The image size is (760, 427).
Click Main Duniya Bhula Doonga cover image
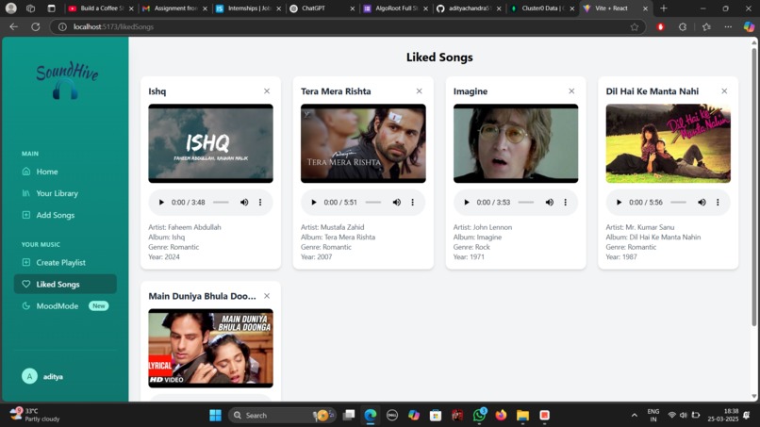coord(211,348)
